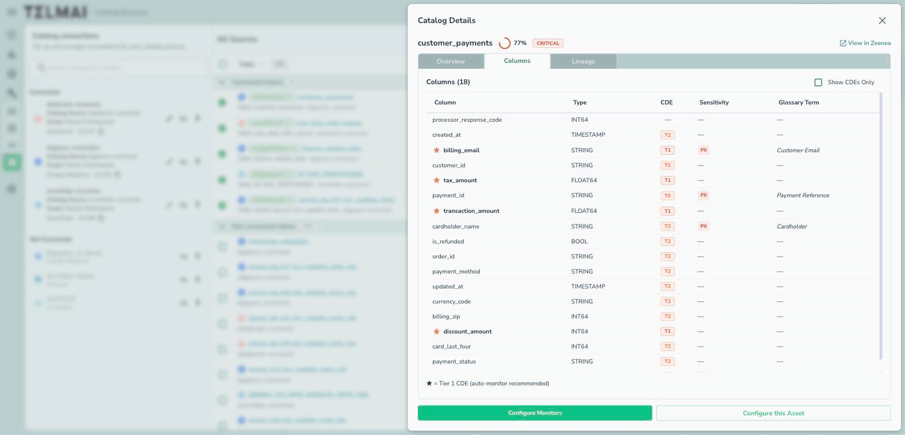Click the green Configure Monitors button
905x435 pixels.
(x=535, y=413)
